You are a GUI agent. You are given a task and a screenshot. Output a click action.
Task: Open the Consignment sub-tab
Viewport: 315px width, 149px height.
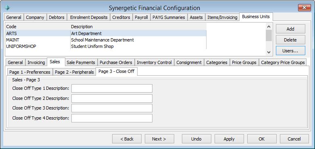189,62
